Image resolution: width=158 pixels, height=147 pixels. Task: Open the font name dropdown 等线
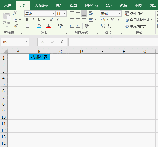click(53, 13)
